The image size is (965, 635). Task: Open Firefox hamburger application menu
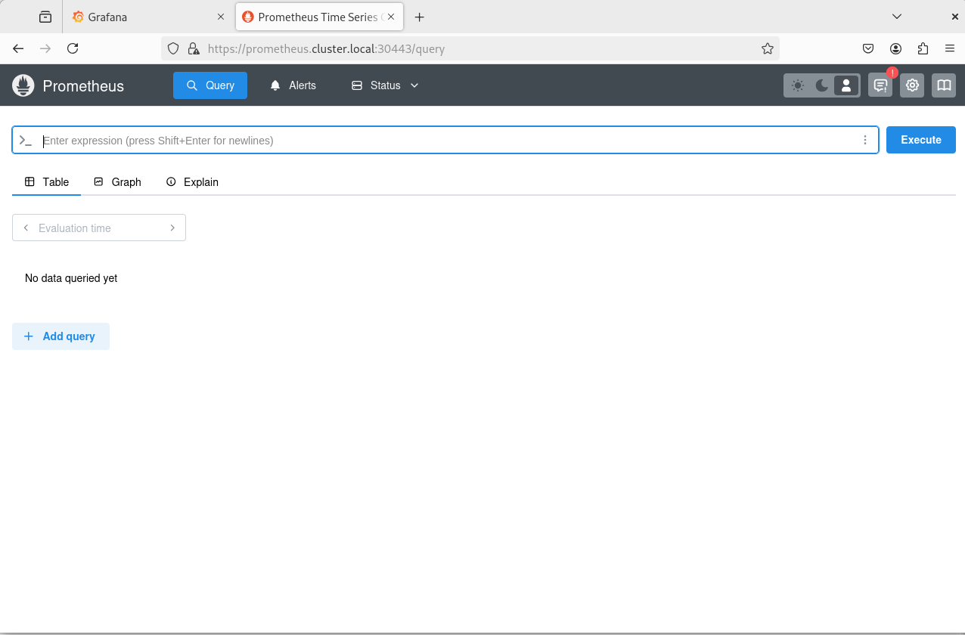950,48
